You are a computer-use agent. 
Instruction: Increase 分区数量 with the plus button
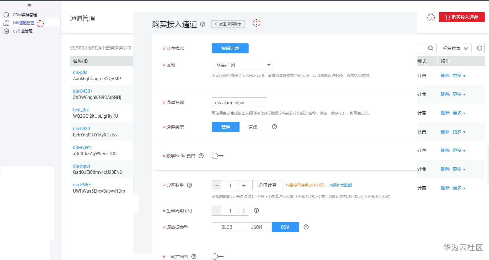coord(244,185)
